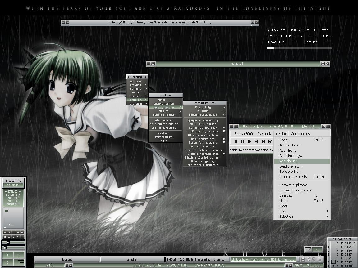
Task: Roll up the crystal window with shade icon
Action: coord(149,63)
